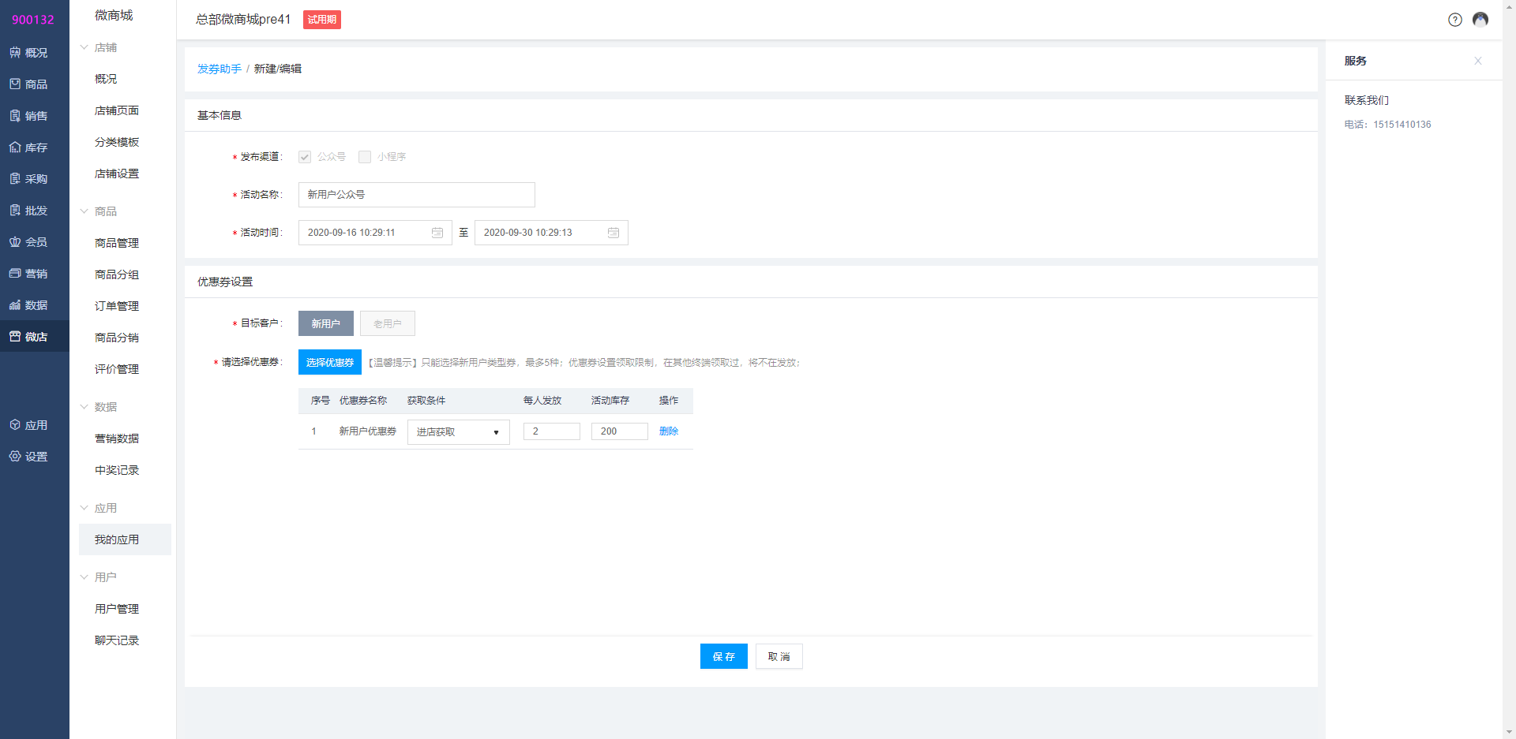Viewport: 1516px width, 739px height.
Task: Open 我的应用 menu item
Action: click(x=117, y=539)
